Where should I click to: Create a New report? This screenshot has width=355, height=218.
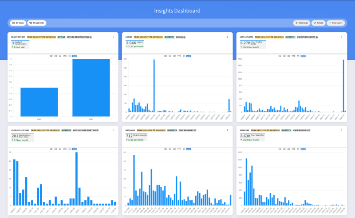(x=335, y=23)
